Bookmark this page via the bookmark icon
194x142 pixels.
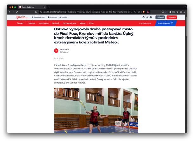coord(36,12)
